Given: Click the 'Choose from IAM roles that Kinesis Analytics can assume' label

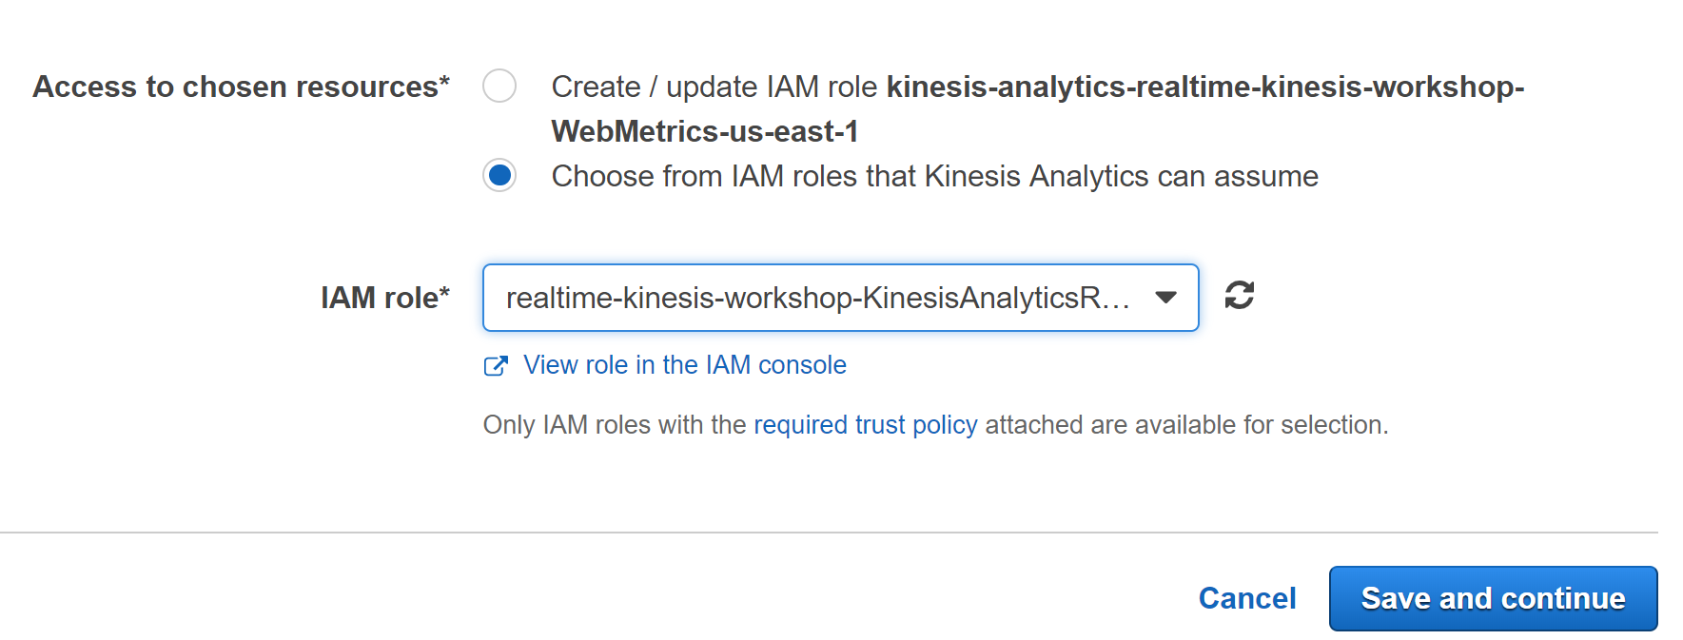Looking at the screenshot, I should coord(934,176).
